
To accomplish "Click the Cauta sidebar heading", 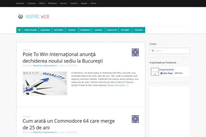I will click(153, 44).
